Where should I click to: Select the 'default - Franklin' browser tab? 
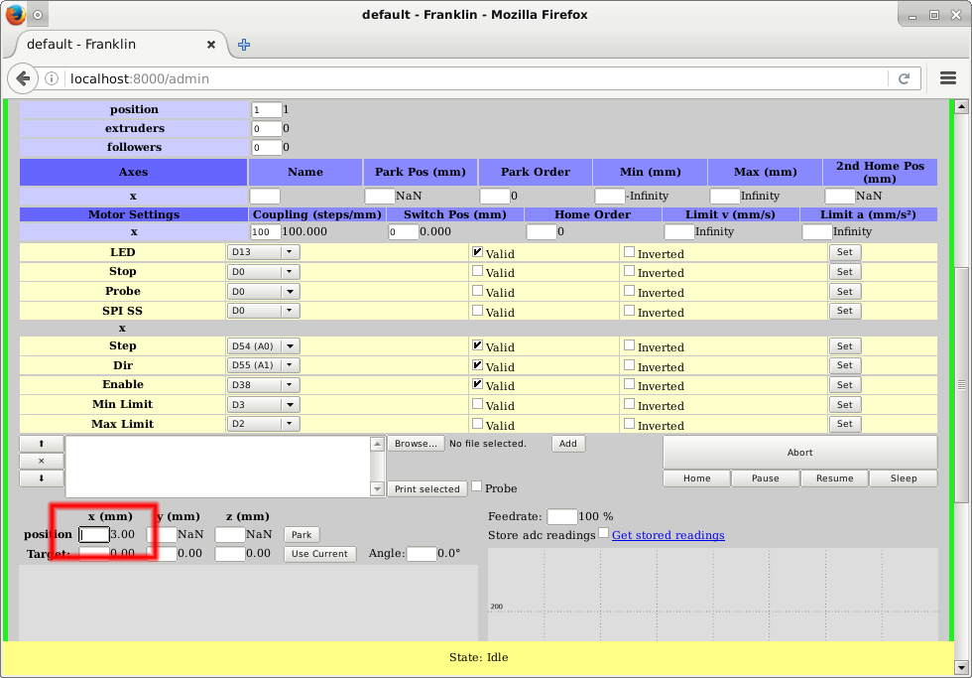pos(109,45)
